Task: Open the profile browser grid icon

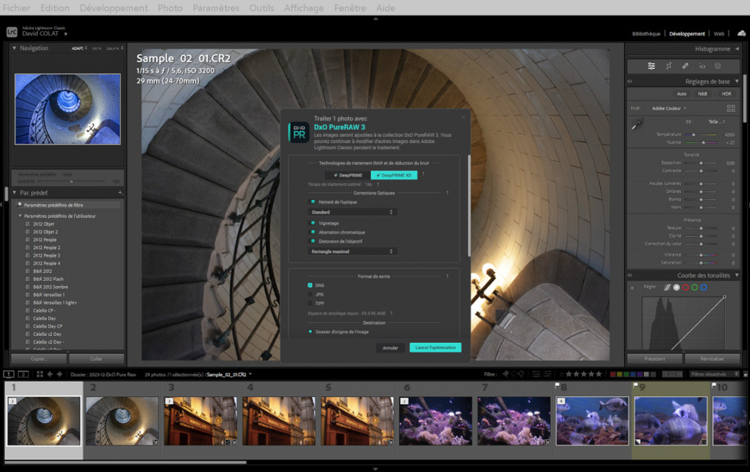Action: coord(731,108)
